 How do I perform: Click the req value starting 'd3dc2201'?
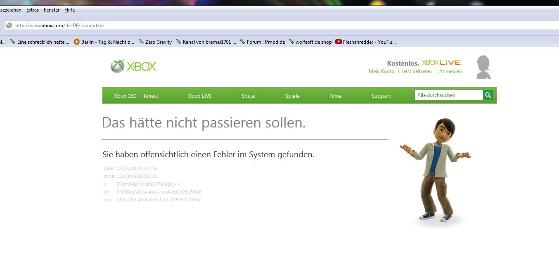[x=159, y=200]
